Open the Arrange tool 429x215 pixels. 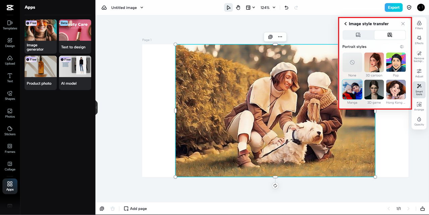click(419, 106)
